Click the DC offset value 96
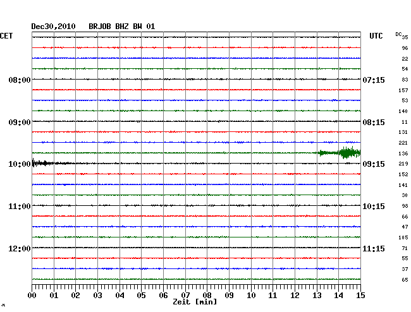Image resolution: width=411 pixels, height=312 pixels. [405, 48]
